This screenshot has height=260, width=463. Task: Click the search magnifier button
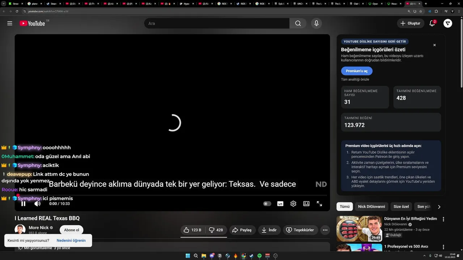[x=298, y=23]
